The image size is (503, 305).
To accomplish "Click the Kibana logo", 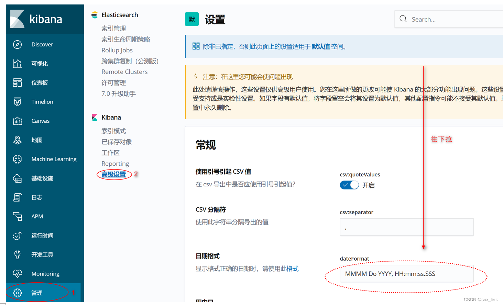I will (x=36, y=19).
